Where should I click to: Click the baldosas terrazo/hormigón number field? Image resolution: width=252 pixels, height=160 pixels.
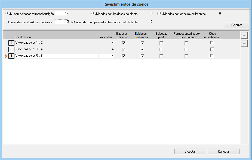point(62,13)
